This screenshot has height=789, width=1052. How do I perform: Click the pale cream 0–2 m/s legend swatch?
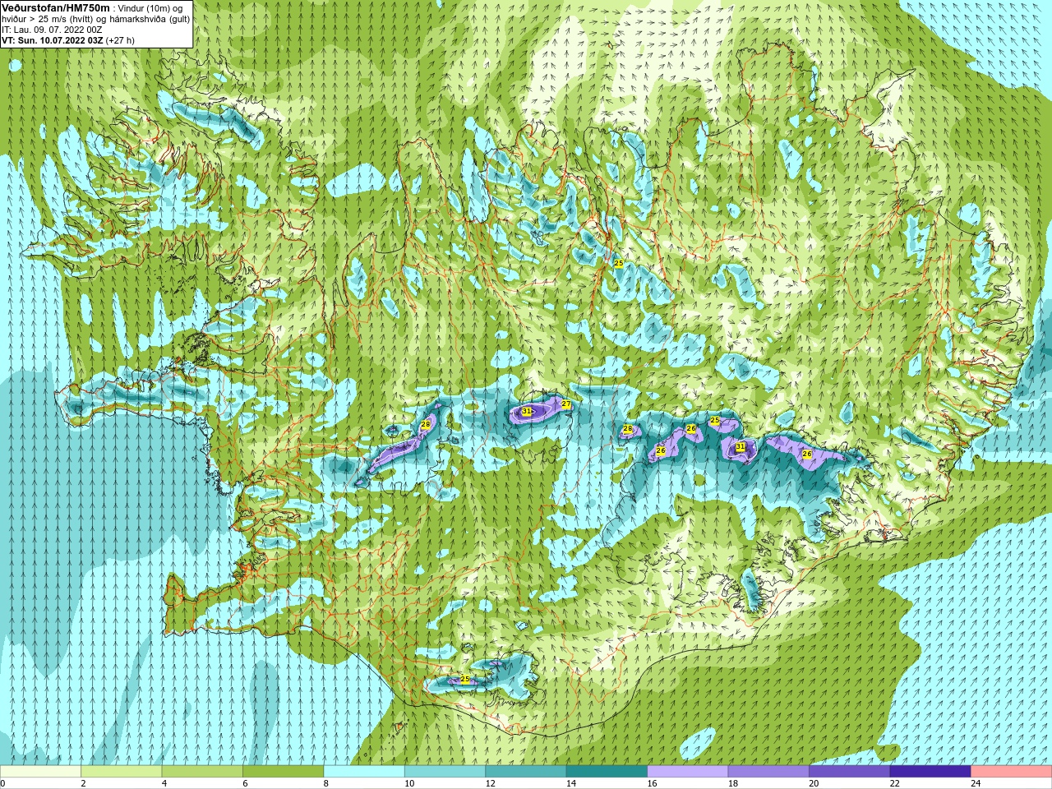coord(40,772)
